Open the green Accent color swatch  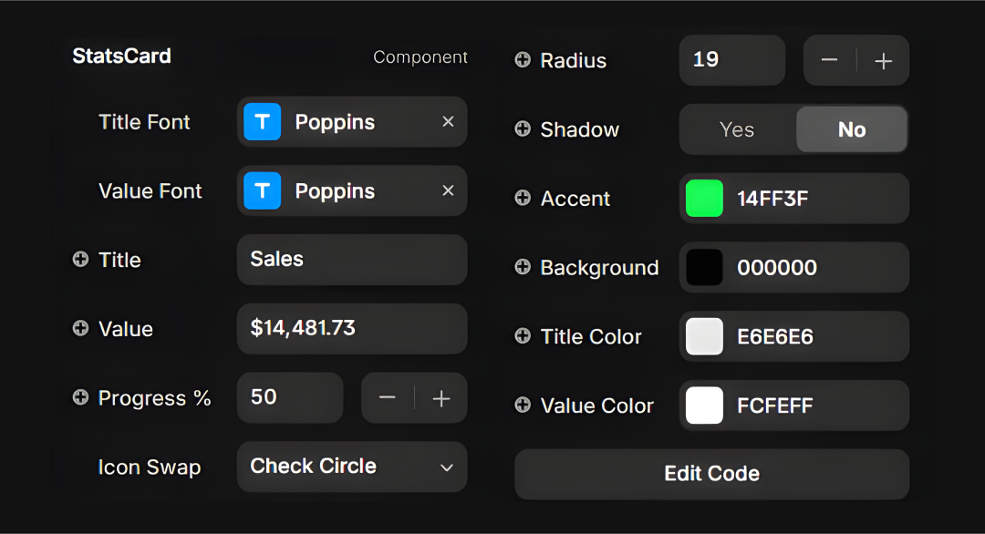[704, 199]
